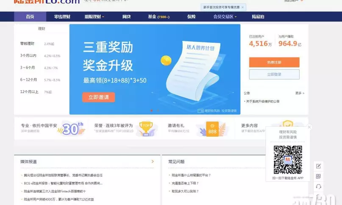Click the 30th anniversary icon
The width and height of the screenshot is (342, 205).
[72, 129]
